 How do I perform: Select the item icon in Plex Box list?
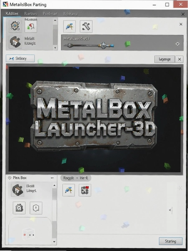(18, 190)
